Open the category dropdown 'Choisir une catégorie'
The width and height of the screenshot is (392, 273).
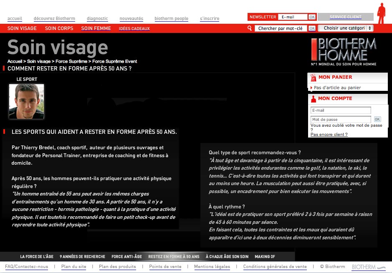click(x=346, y=28)
